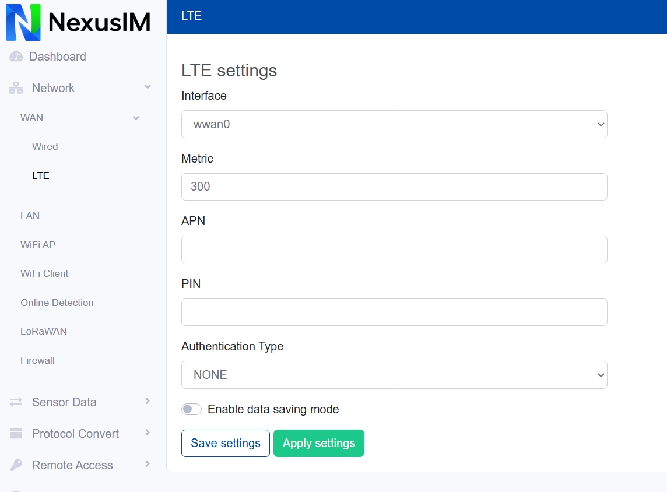
Task: Select the Wired menu item
Action: (x=45, y=146)
